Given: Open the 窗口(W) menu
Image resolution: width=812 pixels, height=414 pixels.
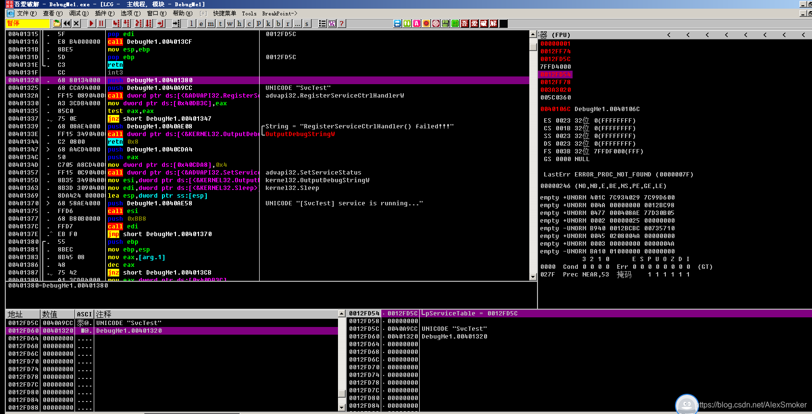Looking at the screenshot, I should coord(156,13).
